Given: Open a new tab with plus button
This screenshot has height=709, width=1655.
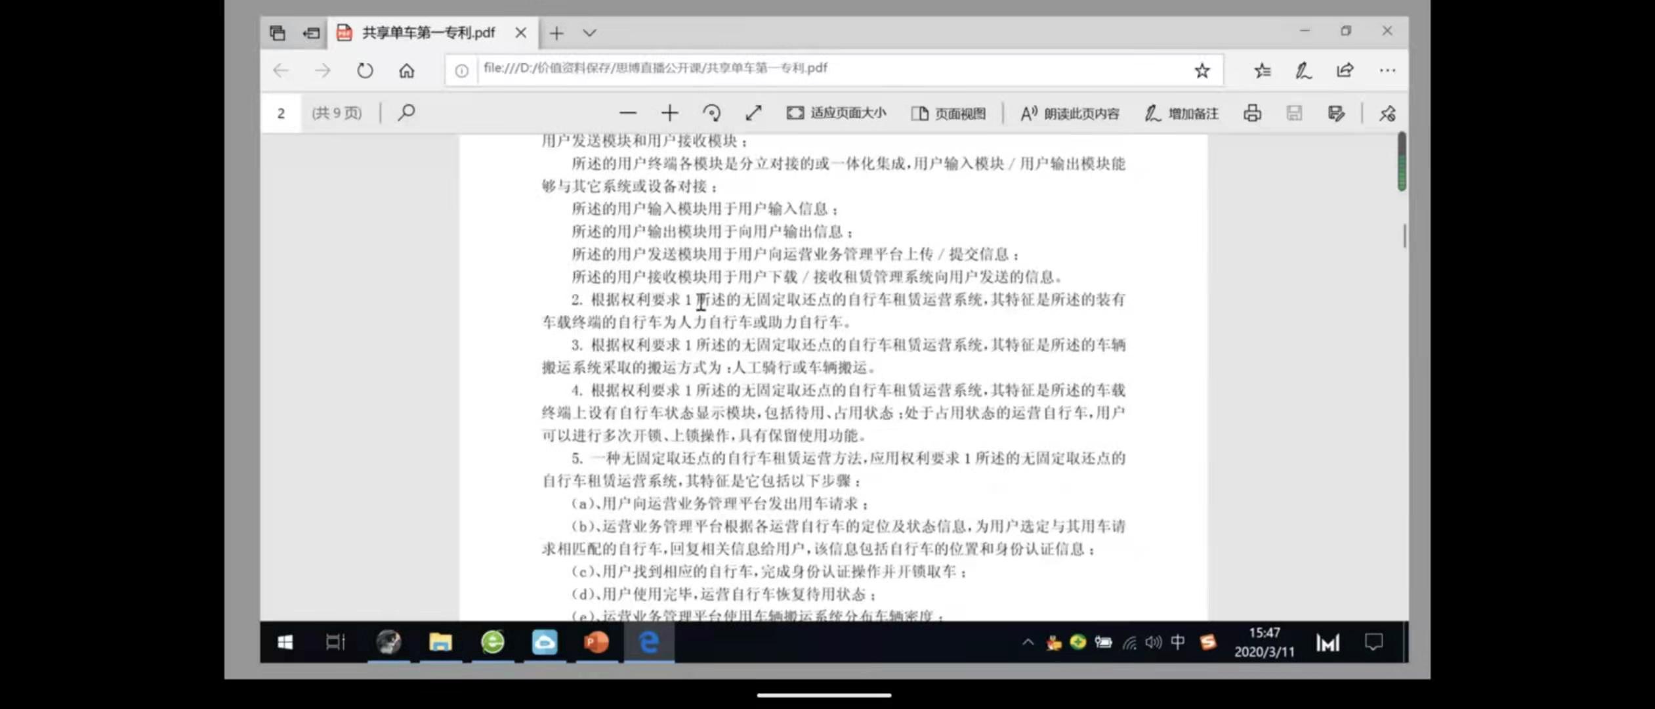Looking at the screenshot, I should coord(556,33).
